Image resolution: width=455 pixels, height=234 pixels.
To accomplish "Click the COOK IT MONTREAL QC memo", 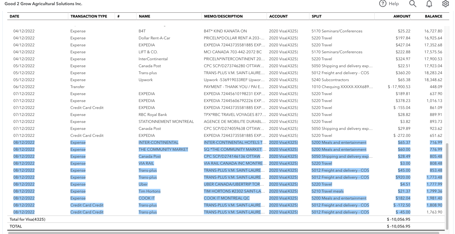I will pyautogui.click(x=227, y=198).
